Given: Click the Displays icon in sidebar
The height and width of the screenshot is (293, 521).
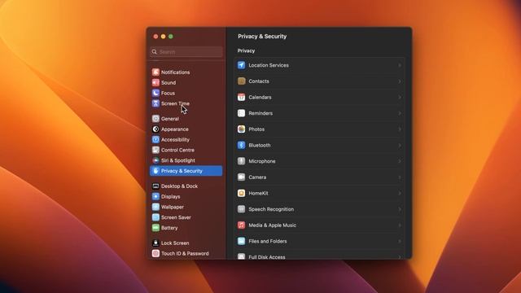Looking at the screenshot, I should coord(155,197).
